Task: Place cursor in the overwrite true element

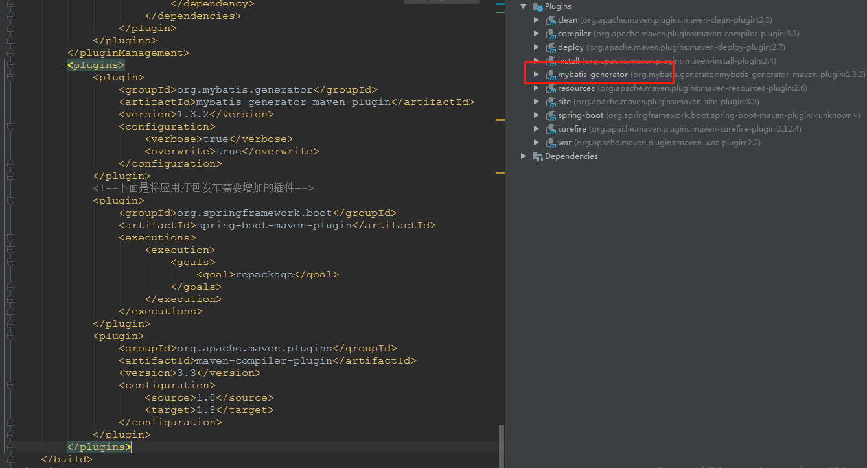Action: point(232,151)
